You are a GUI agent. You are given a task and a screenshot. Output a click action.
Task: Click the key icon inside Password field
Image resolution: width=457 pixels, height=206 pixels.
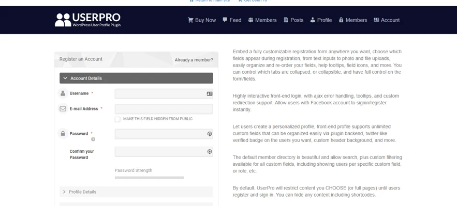[x=209, y=134]
